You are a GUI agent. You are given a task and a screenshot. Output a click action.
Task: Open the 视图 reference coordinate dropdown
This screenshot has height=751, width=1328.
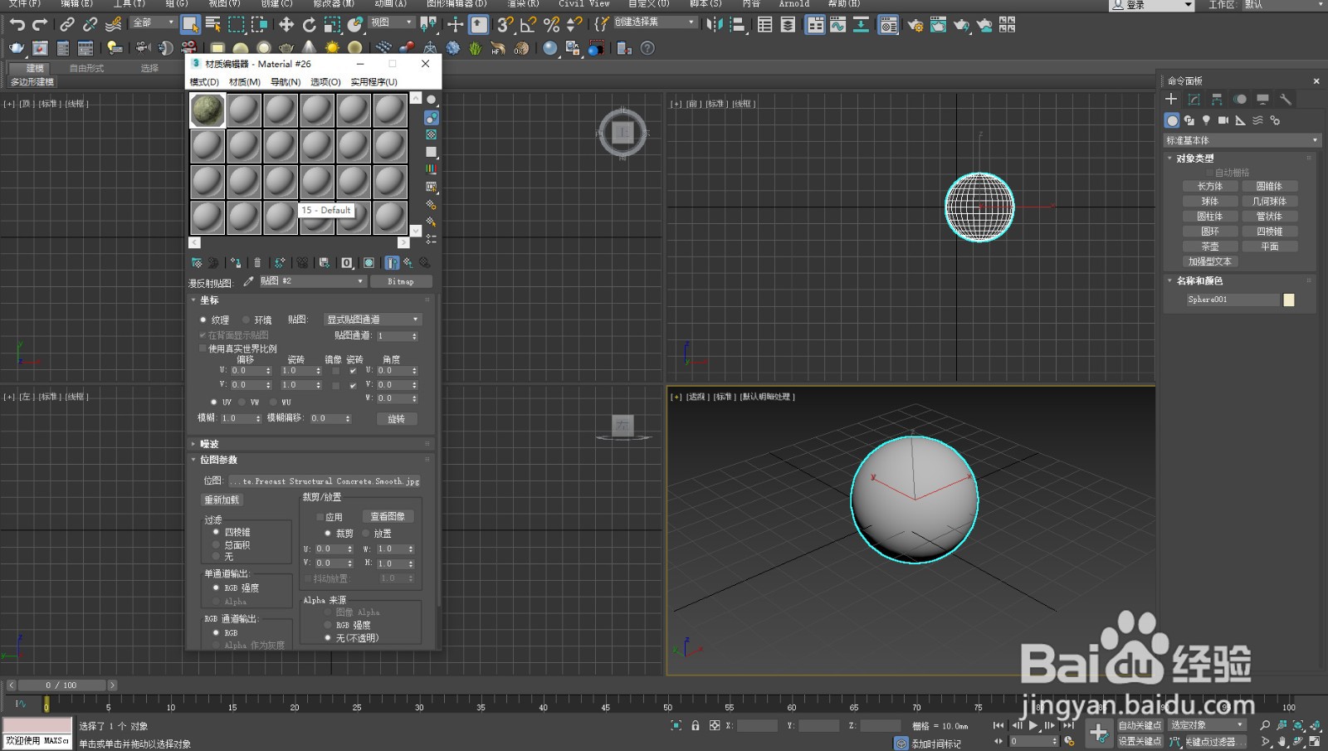[x=391, y=22]
